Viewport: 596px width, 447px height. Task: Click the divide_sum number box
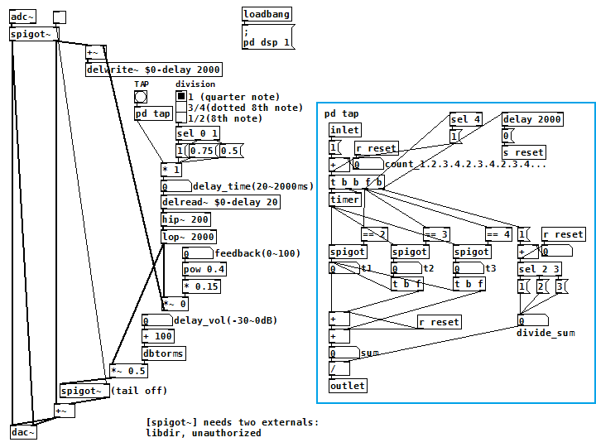533,320
